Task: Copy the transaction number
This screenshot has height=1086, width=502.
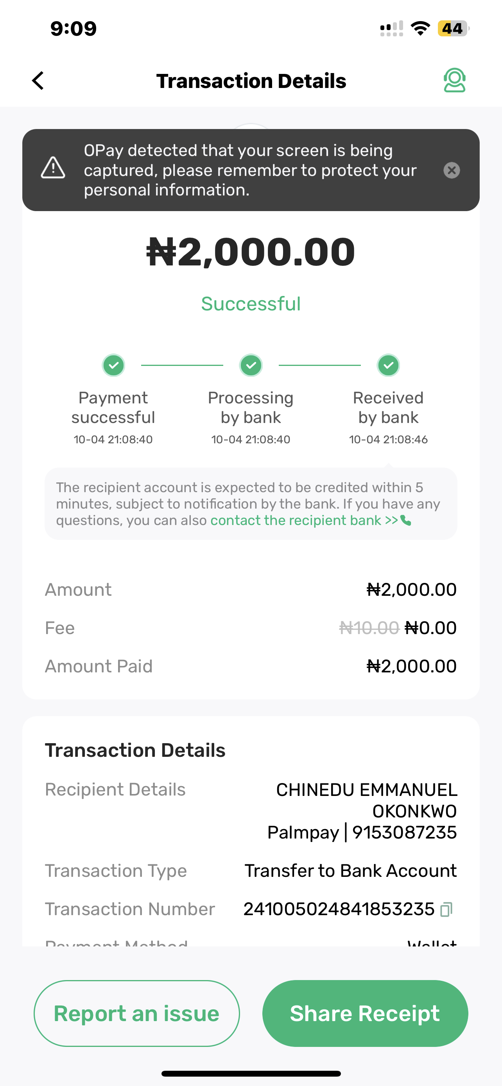Action: pos(446,909)
